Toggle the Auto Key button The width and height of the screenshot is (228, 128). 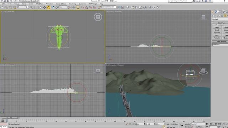[187, 124]
